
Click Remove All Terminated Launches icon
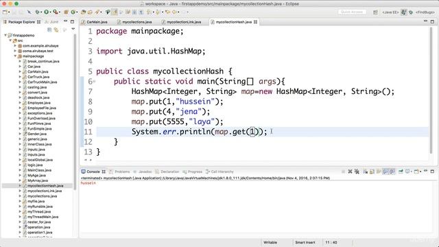[x=357, y=172]
